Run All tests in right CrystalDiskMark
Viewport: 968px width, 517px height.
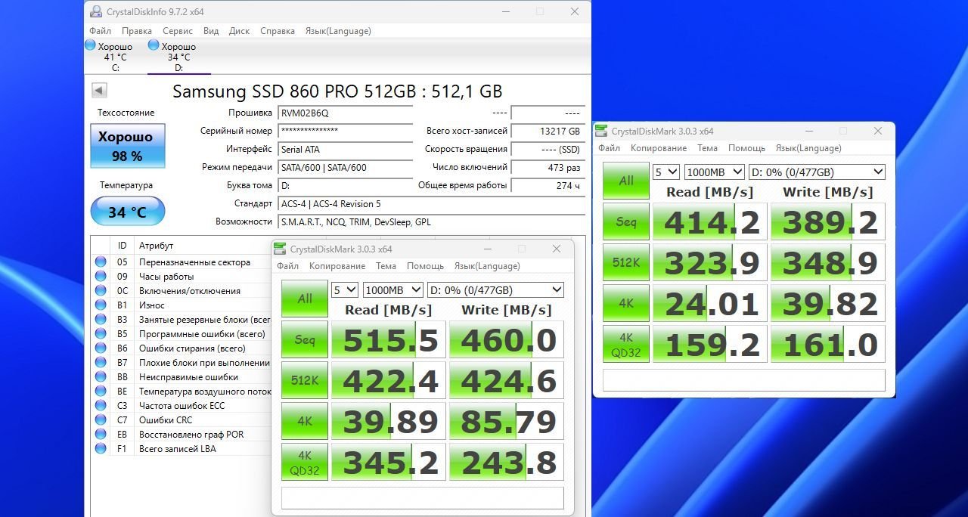(x=626, y=181)
